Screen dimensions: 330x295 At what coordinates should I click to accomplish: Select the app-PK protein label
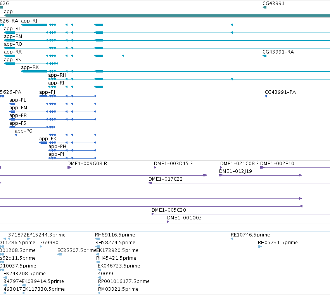(x=48, y=139)
